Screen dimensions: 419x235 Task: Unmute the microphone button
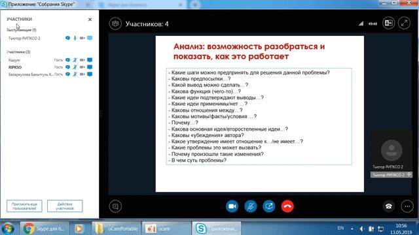pyautogui.click(x=250, y=206)
